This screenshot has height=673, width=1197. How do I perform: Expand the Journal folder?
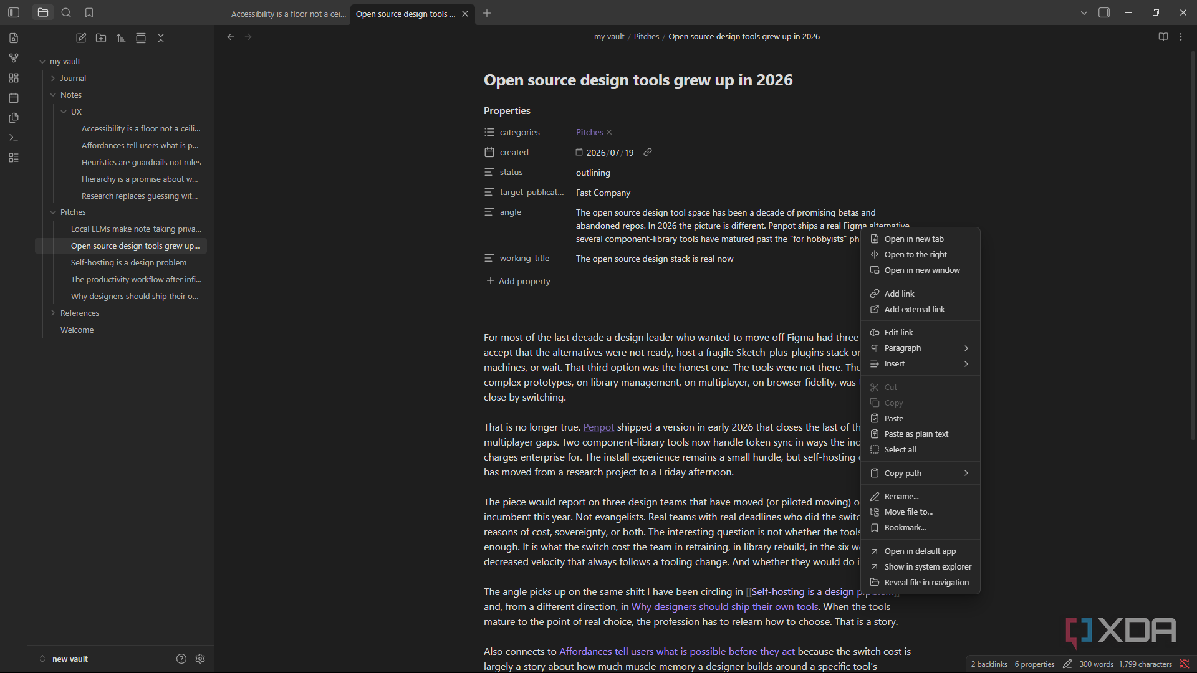pyautogui.click(x=53, y=79)
